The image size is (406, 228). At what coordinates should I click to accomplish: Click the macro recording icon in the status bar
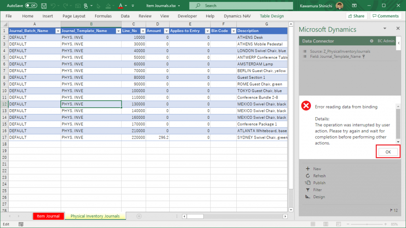tap(21, 224)
